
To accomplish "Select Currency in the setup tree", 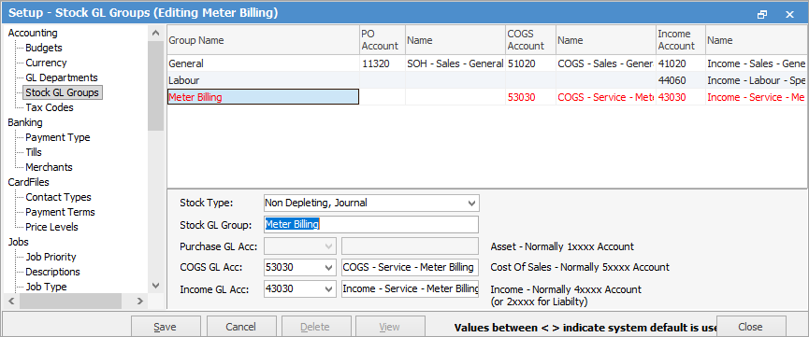I will click(x=46, y=63).
